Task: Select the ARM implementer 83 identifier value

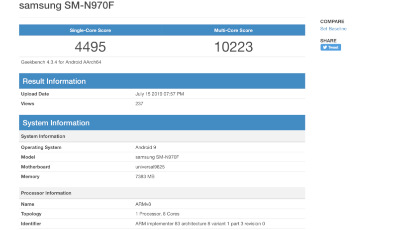Action: (200, 224)
